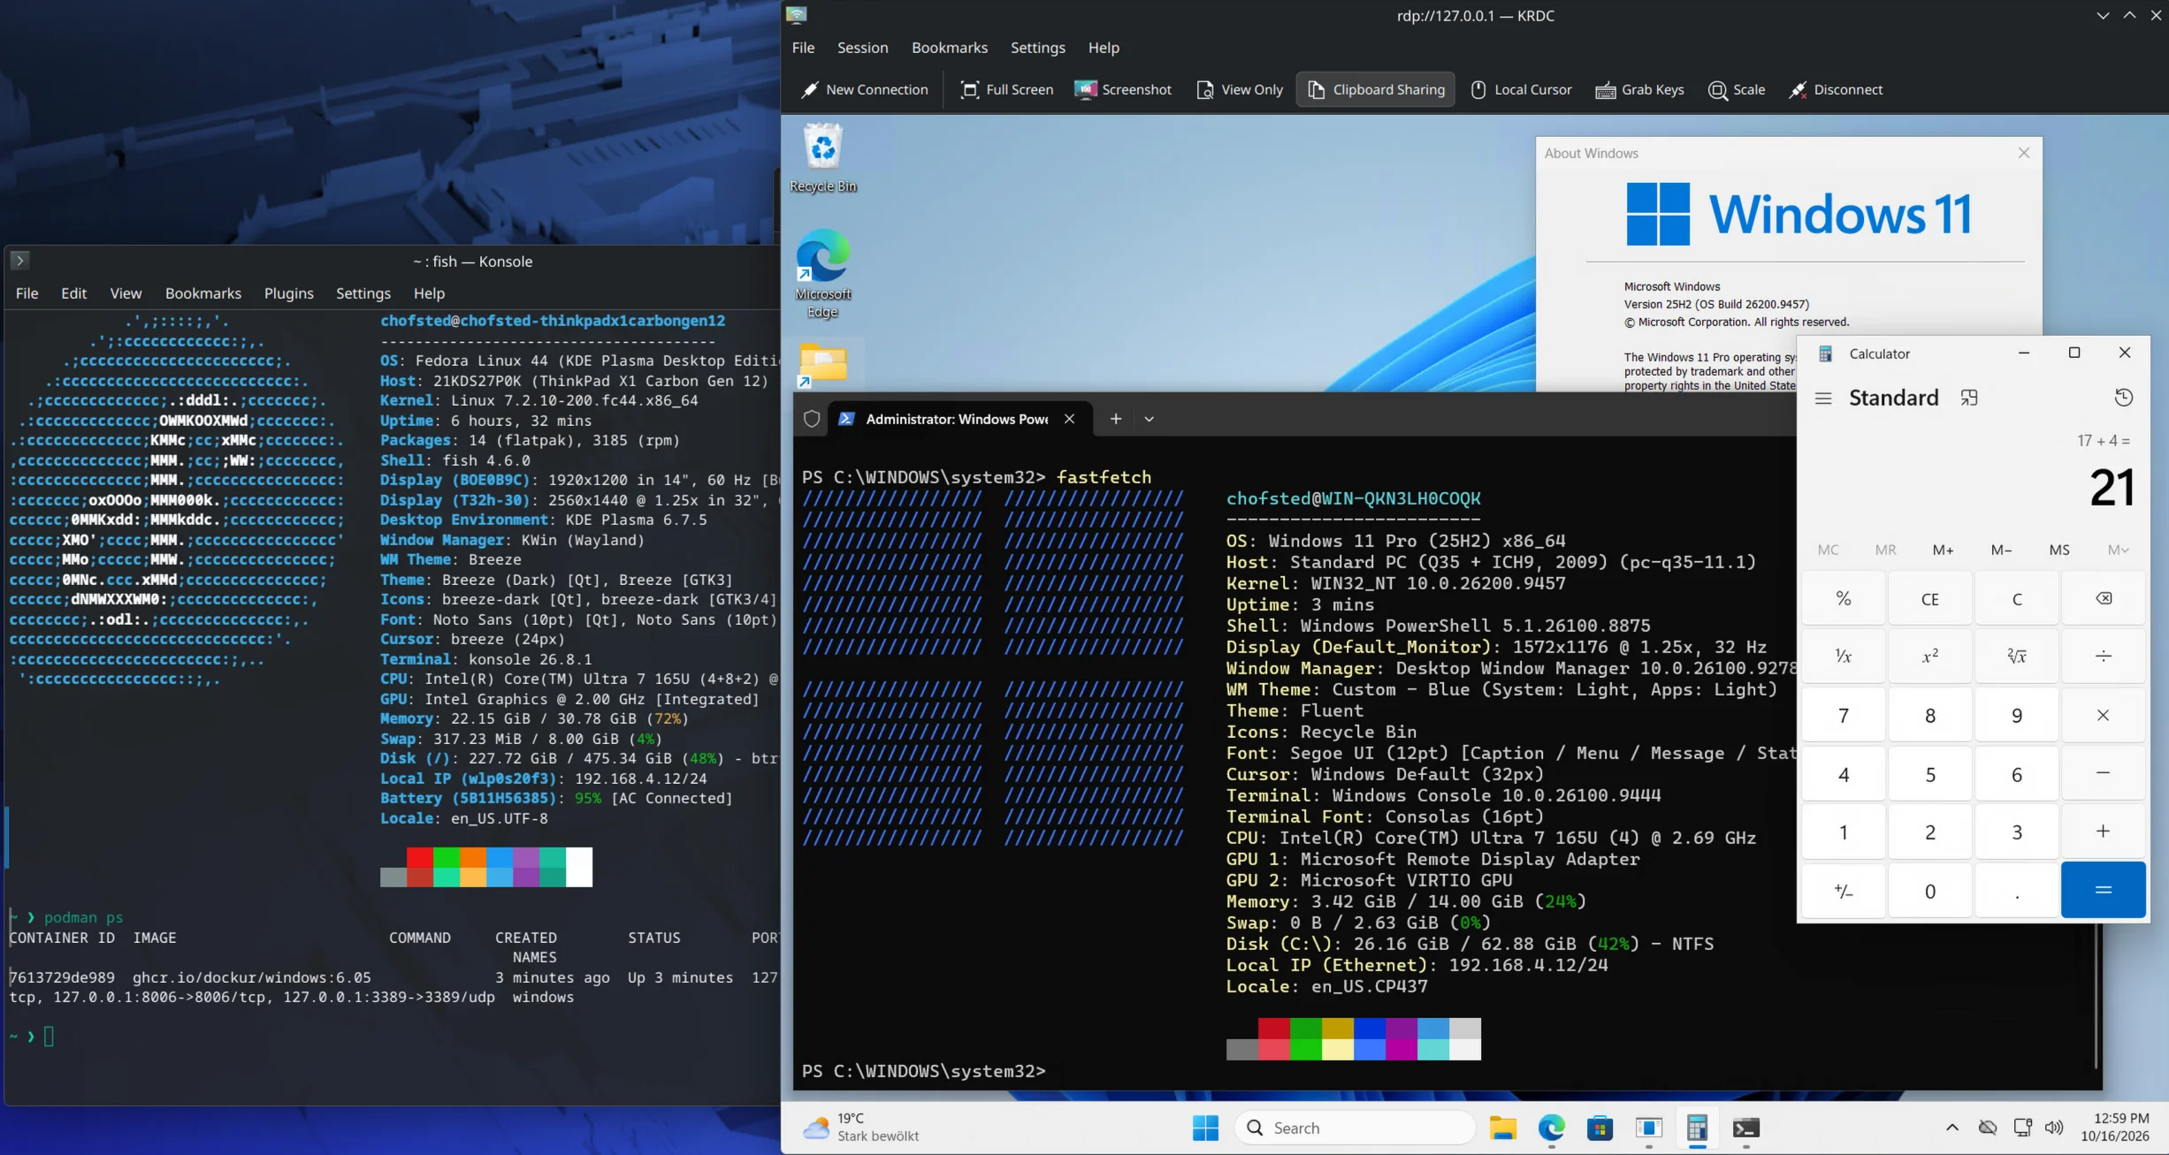Toggle Scale option in KRDC toolbar
2169x1155 pixels.
click(x=1737, y=89)
